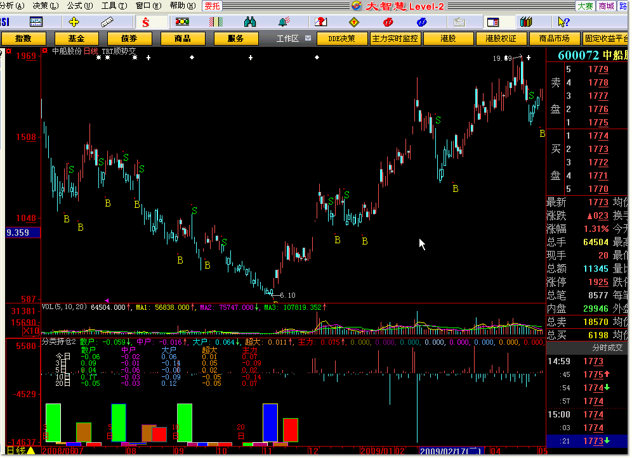Viewport: 632px width, 458px height.
Task: Click the 19.89 high price annotation
Action: 502,58
